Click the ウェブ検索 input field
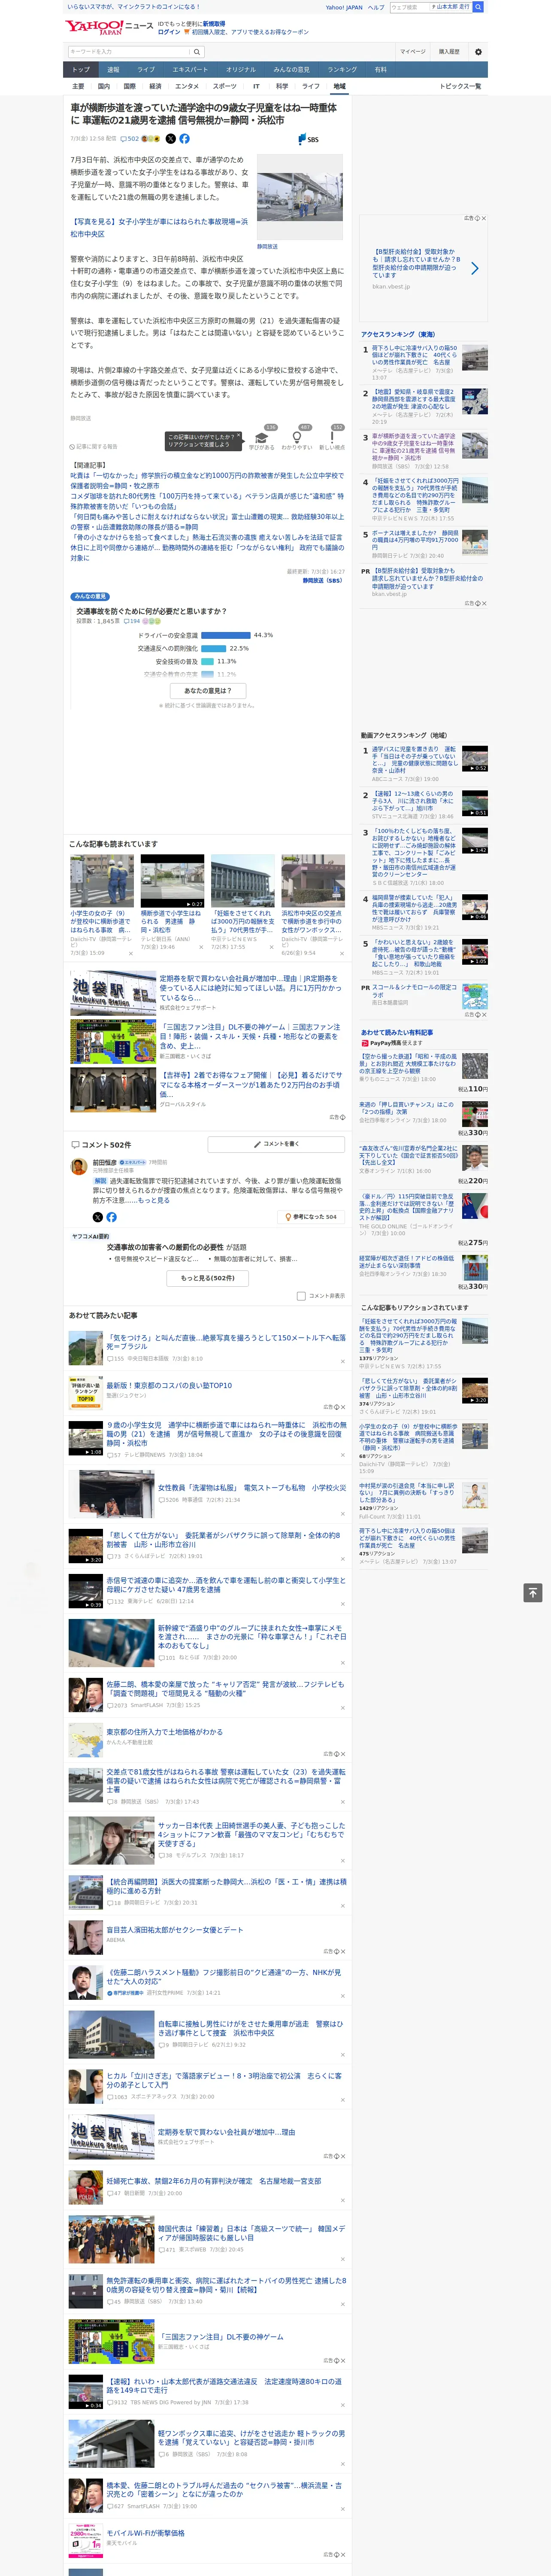The height and width of the screenshot is (2576, 551). [409, 7]
